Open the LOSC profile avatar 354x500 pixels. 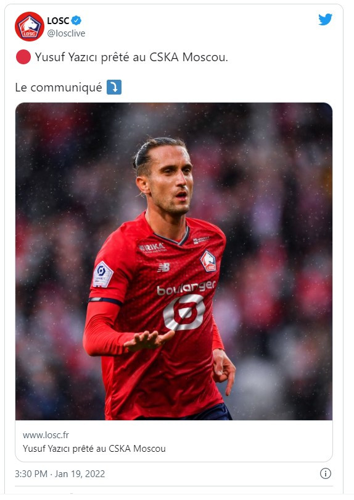coord(29,27)
